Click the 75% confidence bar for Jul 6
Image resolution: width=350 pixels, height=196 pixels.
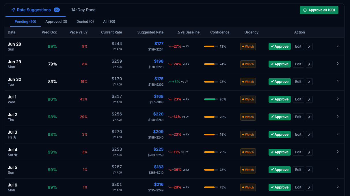click(x=211, y=187)
